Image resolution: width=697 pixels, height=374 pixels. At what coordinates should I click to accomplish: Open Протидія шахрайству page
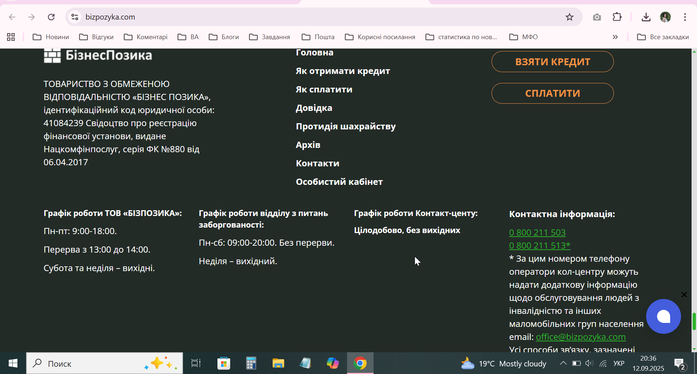tap(346, 126)
